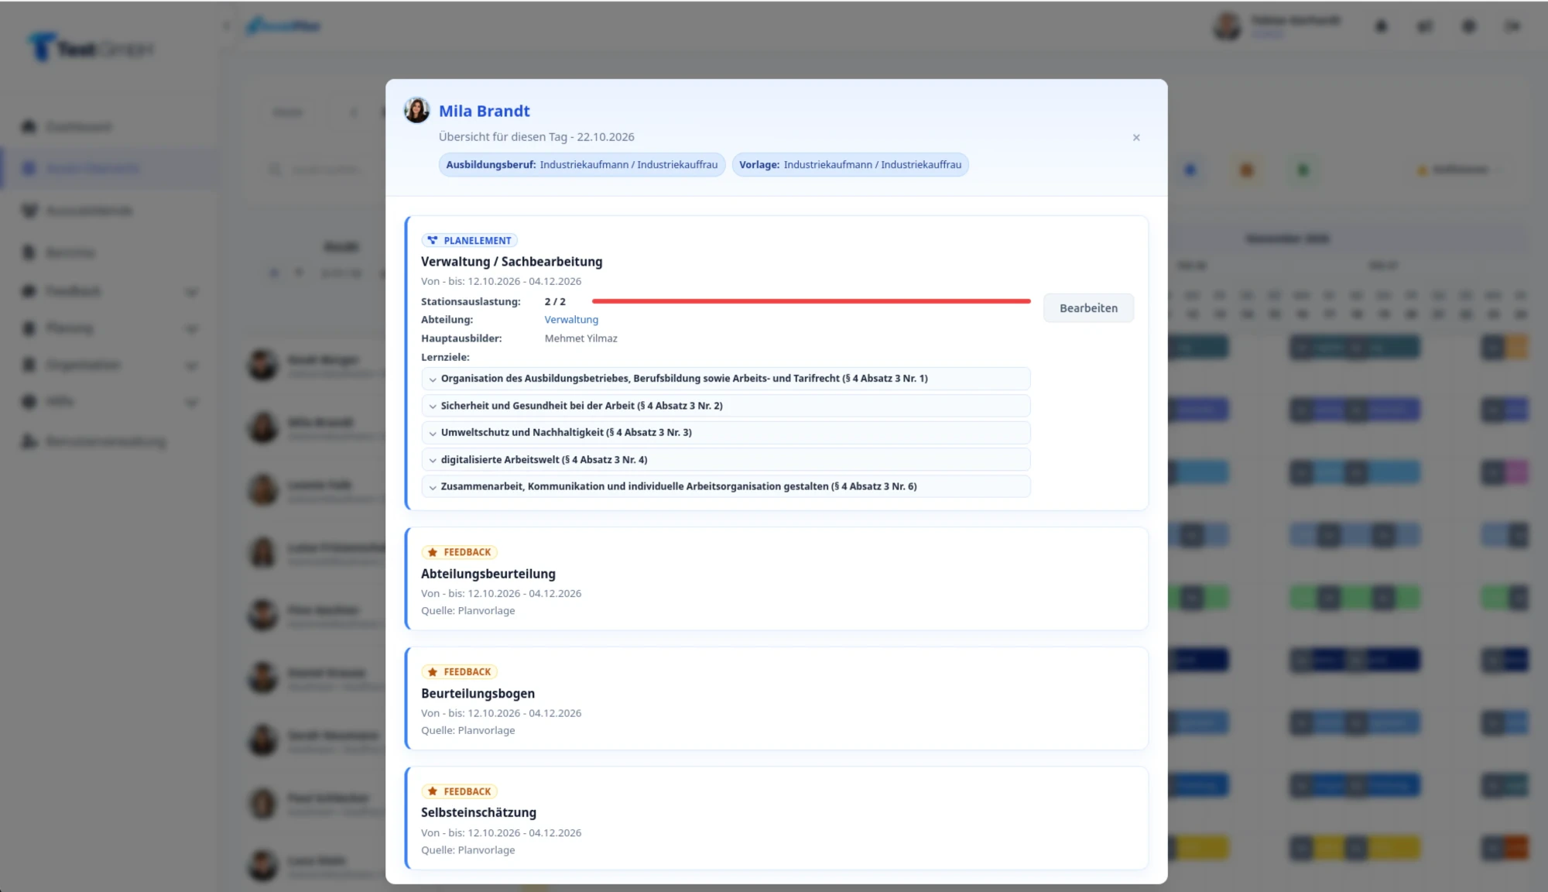1548x892 pixels.
Task: Close the Mila Brandt overview dialog
Action: tap(1136, 138)
